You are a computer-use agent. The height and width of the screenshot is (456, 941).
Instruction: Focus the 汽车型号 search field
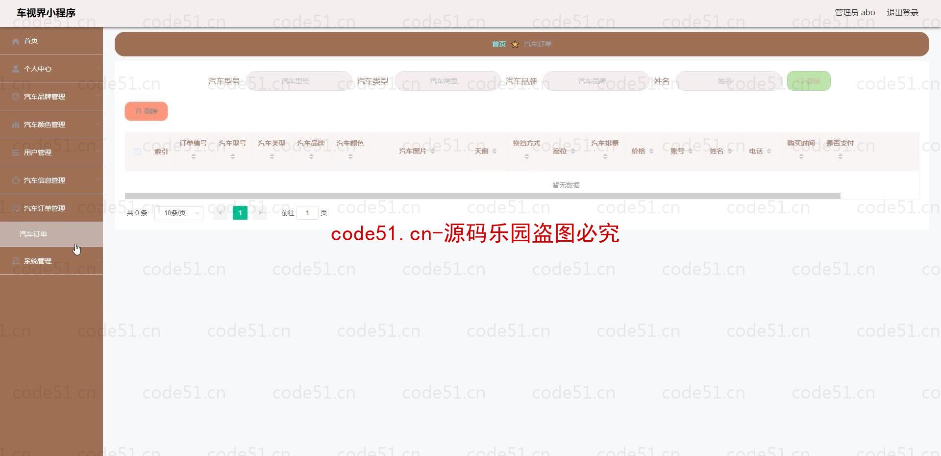tap(299, 81)
